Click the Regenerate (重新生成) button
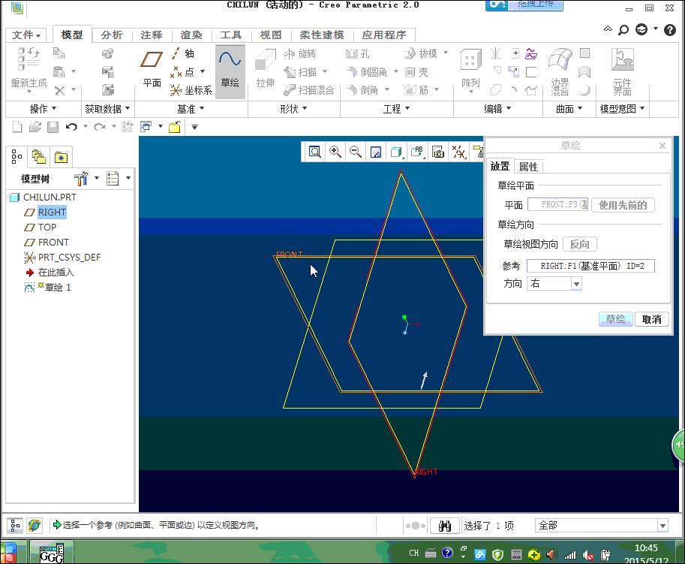The width and height of the screenshot is (685, 564). [29, 69]
